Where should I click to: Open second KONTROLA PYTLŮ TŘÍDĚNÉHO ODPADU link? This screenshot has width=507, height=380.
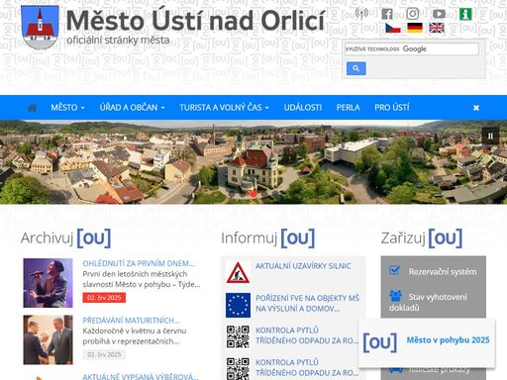[307, 367]
